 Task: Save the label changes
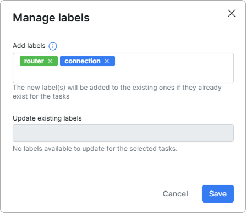pos(218,194)
